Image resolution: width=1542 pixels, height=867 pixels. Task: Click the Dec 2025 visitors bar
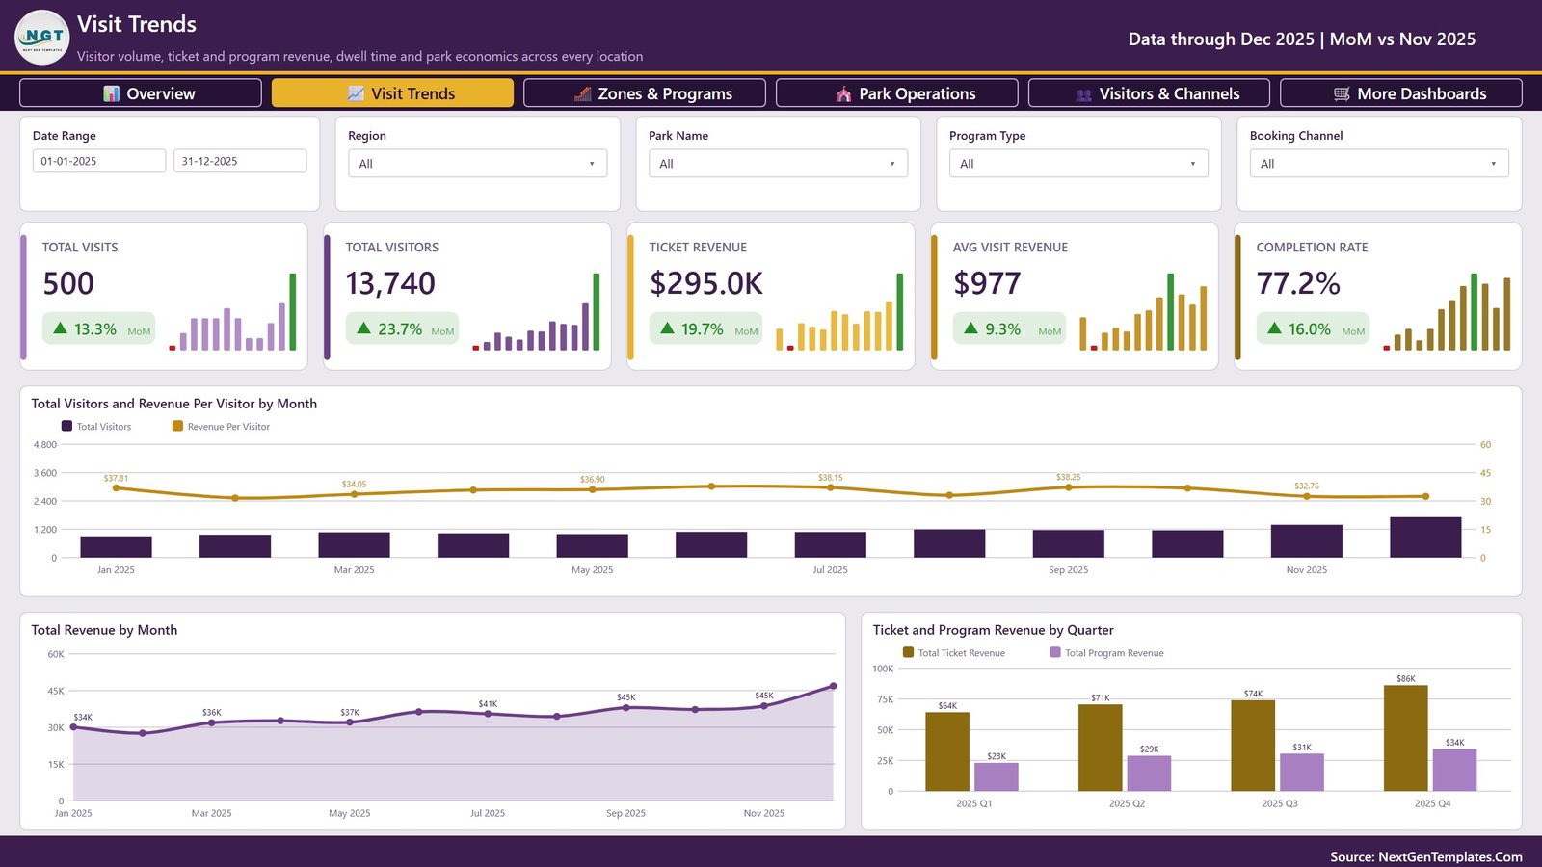(1425, 538)
